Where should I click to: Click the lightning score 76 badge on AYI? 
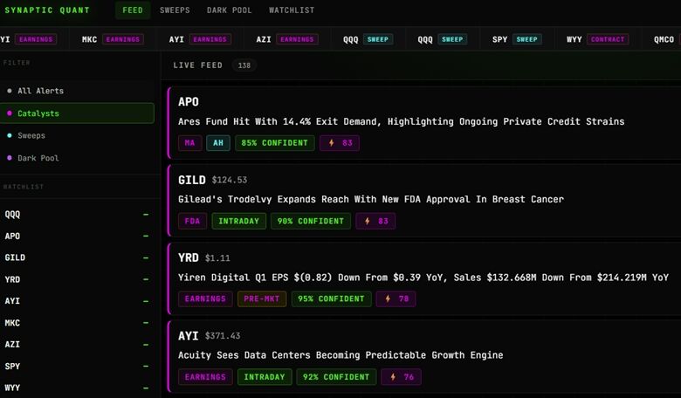tap(401, 377)
